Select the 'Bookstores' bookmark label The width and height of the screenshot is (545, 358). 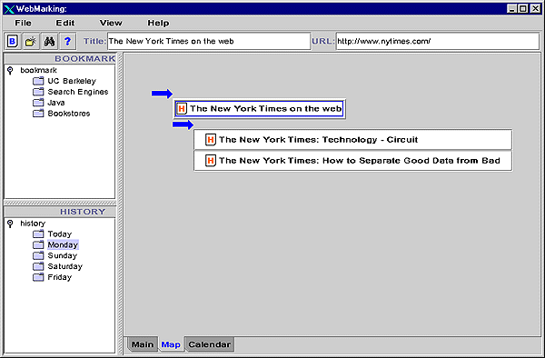[69, 114]
